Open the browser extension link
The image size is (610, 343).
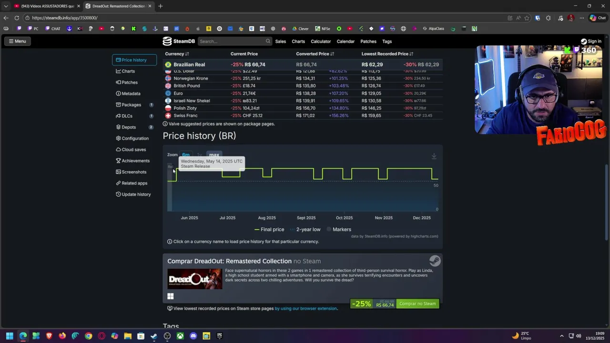click(x=306, y=309)
